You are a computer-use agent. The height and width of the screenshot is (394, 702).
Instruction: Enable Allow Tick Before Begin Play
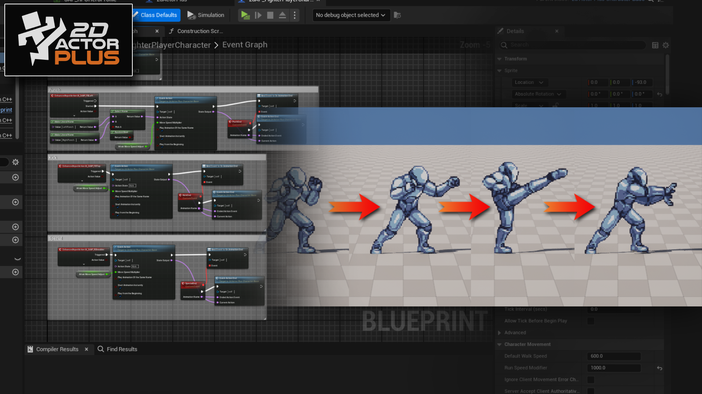(591, 321)
